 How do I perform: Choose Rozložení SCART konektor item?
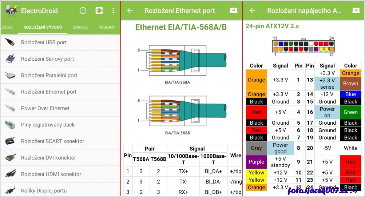(52, 141)
